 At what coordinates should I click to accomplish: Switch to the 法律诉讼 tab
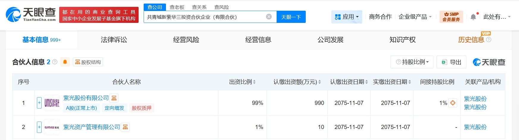point(114,40)
